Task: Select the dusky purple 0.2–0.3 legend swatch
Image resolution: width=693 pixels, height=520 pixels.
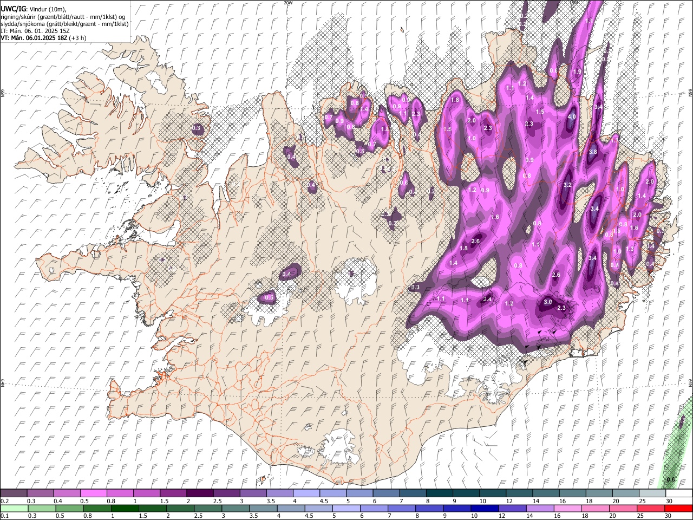Action: pos(14,493)
